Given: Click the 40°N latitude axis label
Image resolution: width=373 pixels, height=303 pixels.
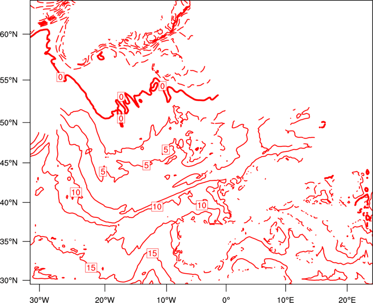Looking at the screenshot, I should (9, 203).
